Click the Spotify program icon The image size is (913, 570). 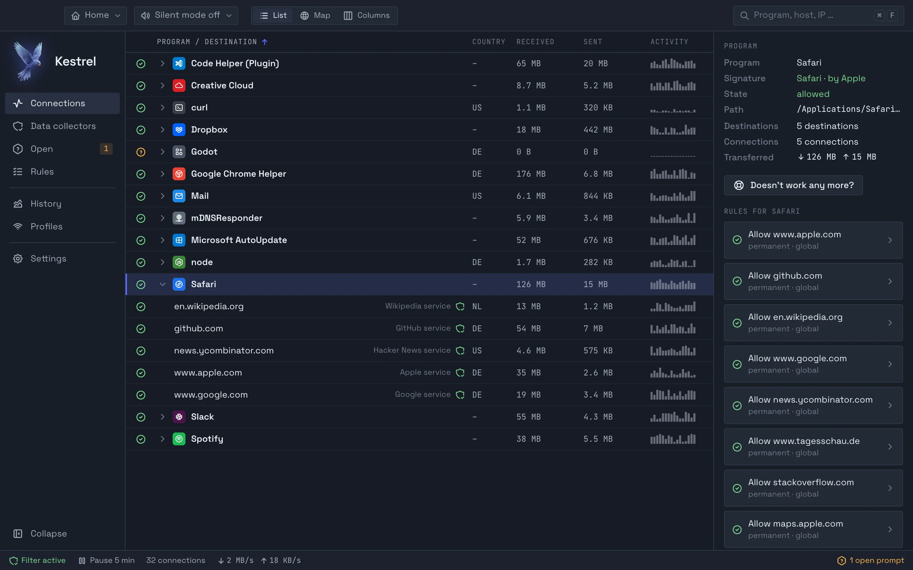pos(179,439)
